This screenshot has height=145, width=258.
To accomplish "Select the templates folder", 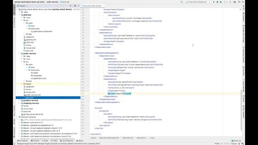I will [36, 76].
